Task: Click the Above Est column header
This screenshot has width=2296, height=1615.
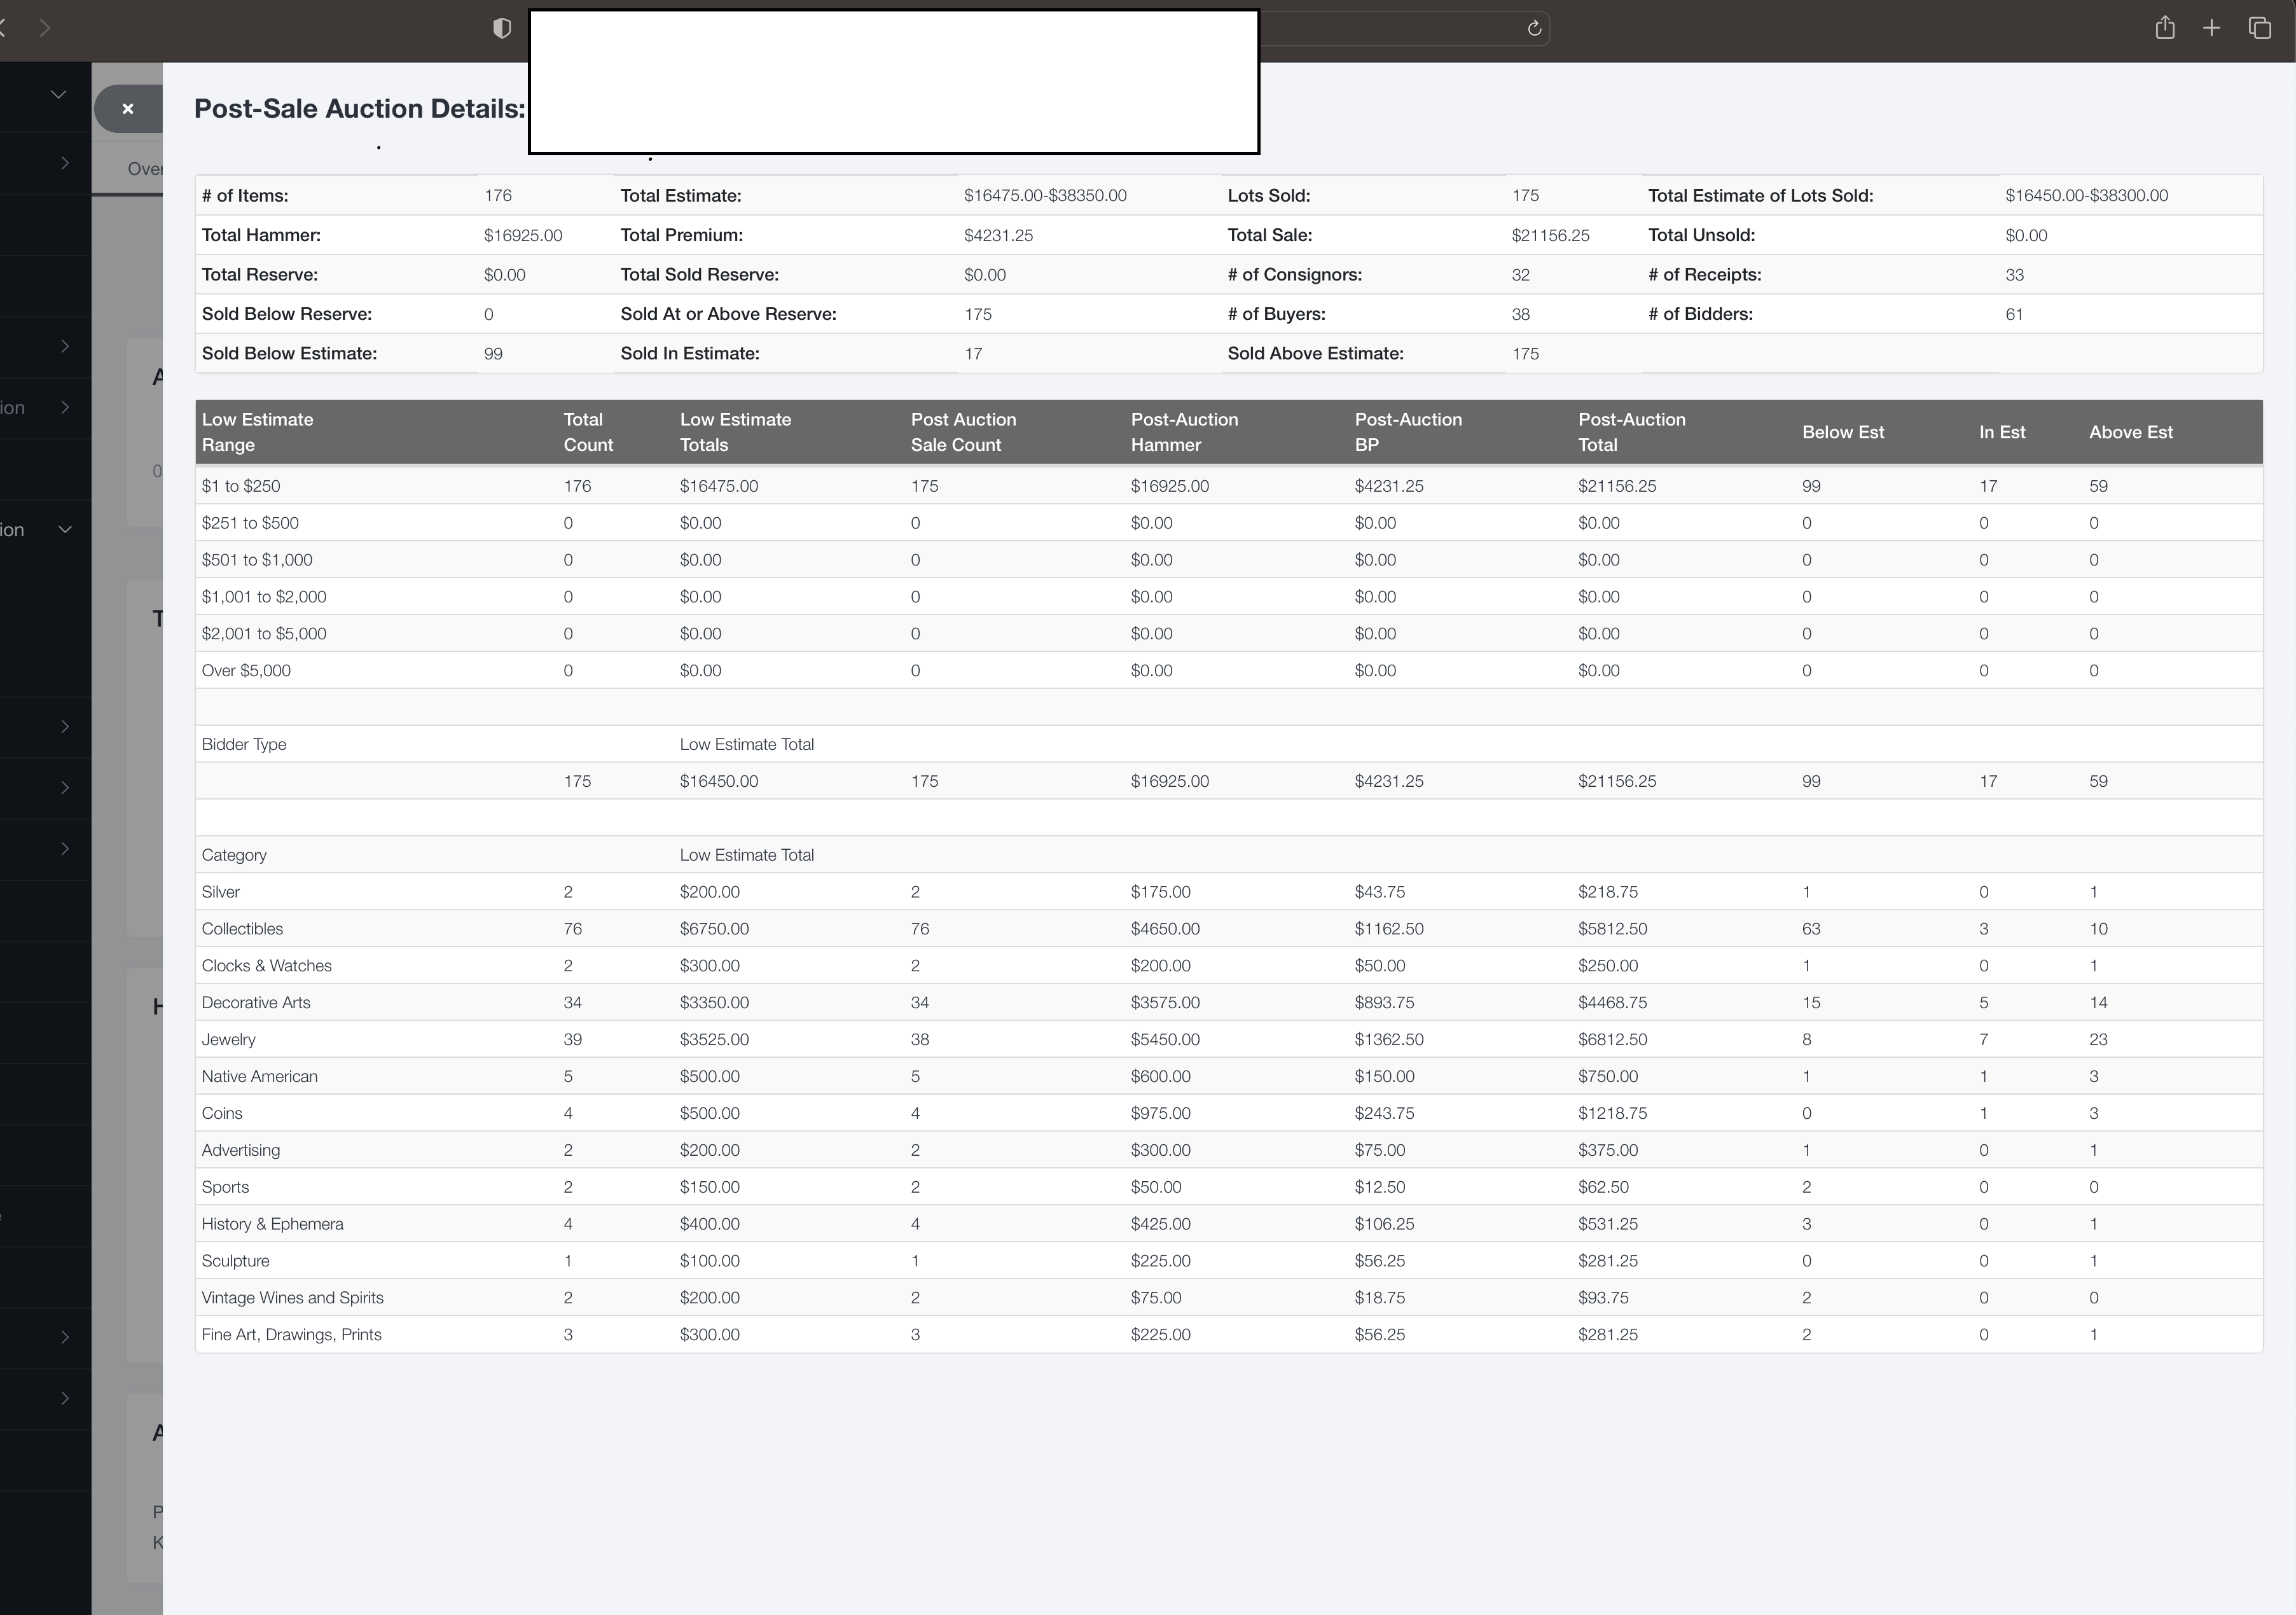Action: point(2130,432)
